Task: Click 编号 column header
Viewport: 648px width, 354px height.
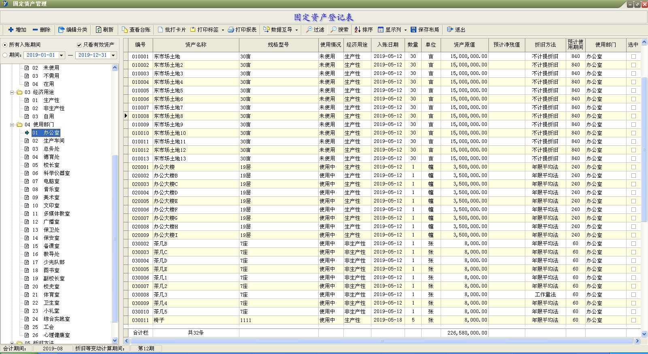Action: coord(141,45)
